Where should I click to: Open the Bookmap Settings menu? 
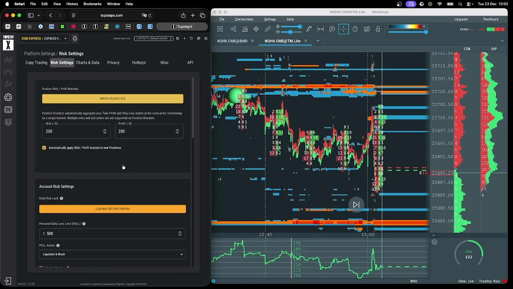coord(270,19)
